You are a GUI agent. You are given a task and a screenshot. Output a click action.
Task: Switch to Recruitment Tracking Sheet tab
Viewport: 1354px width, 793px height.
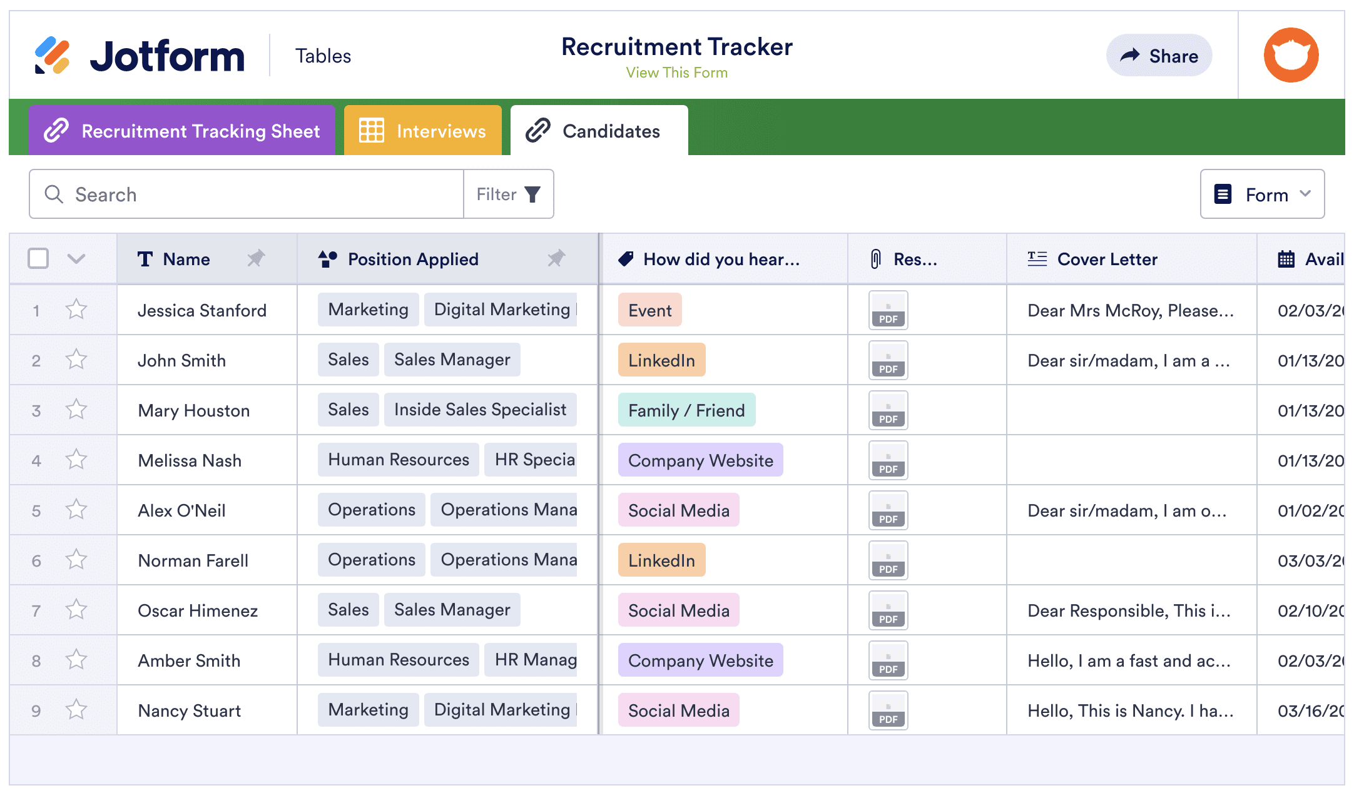182,131
